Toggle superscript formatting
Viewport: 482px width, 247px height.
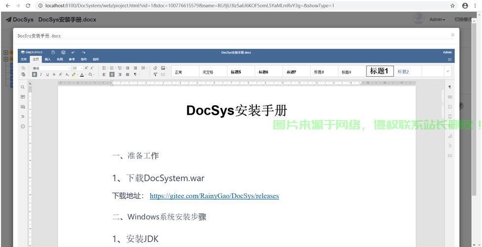click(x=61, y=75)
